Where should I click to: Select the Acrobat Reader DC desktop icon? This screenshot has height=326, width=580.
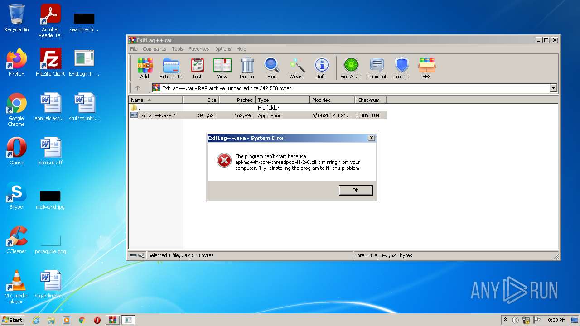(50, 21)
